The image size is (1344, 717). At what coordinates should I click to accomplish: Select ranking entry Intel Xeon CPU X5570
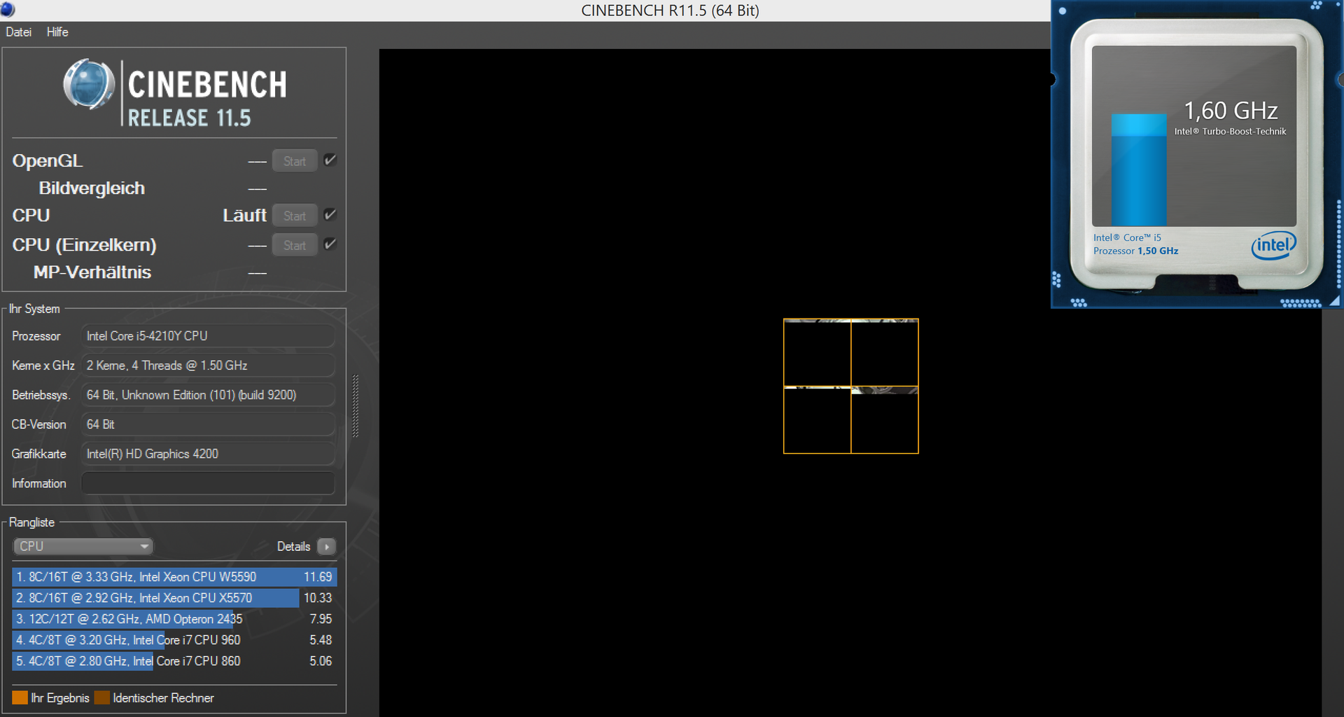click(174, 598)
